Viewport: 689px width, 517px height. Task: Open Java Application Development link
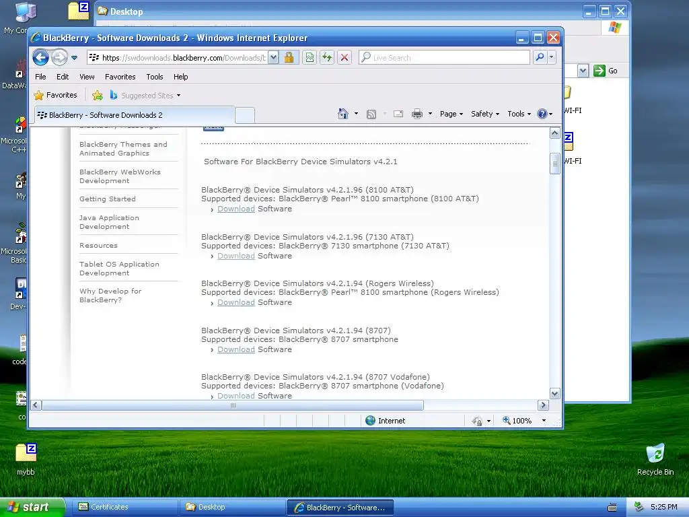[x=110, y=222]
